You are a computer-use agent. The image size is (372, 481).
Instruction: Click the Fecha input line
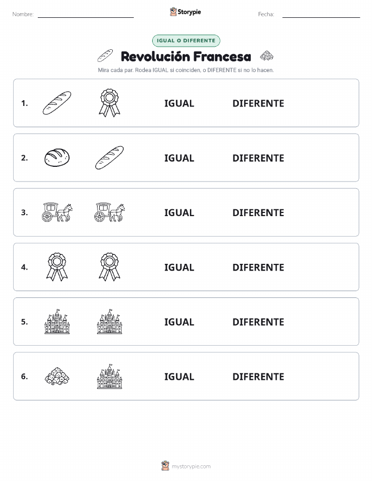321,15
